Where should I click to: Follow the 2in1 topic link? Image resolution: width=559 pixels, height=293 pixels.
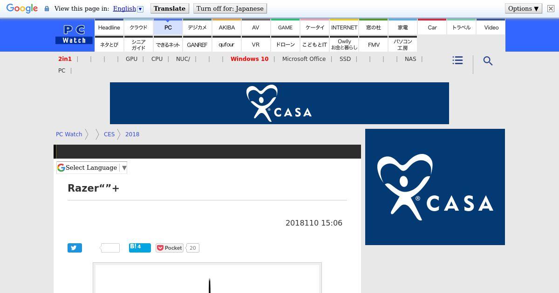pyautogui.click(x=65, y=59)
